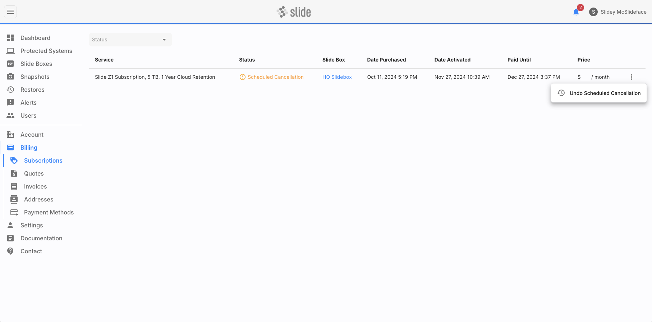Open the user avatar S icon
652x322 pixels.
(593, 12)
